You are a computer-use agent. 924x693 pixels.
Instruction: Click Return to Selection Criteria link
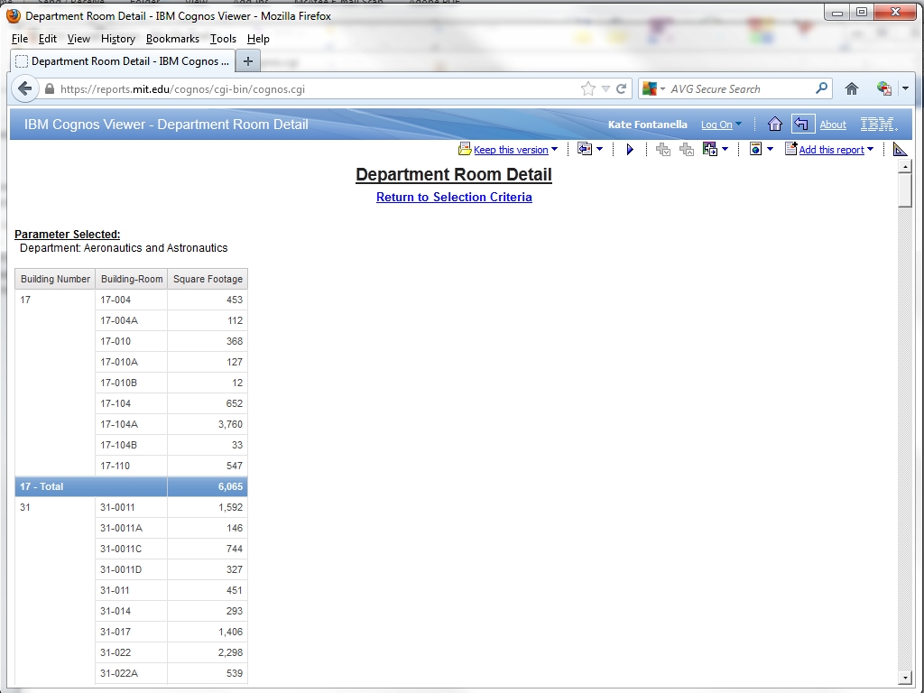[454, 197]
